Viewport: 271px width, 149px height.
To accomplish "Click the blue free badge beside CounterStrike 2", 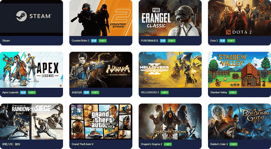I will [x=94, y=41].
